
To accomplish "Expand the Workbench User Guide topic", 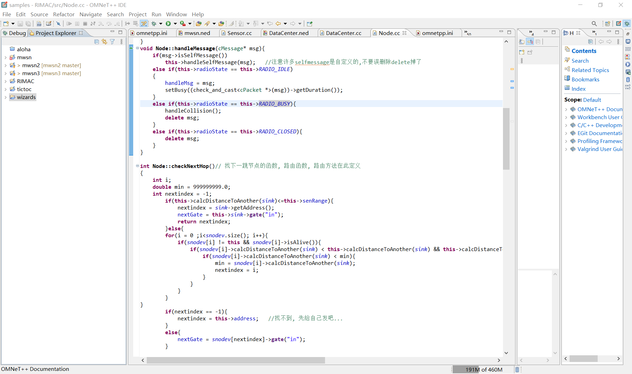I will click(x=566, y=117).
